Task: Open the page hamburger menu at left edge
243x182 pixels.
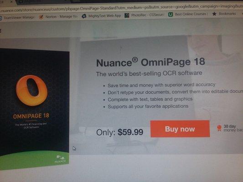Action: (x=0, y=31)
